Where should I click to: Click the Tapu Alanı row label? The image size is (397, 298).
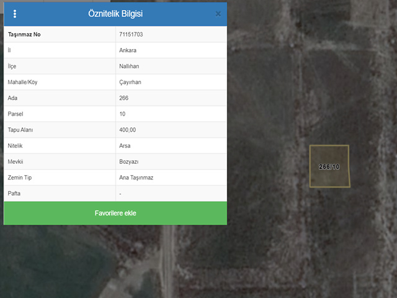point(21,130)
